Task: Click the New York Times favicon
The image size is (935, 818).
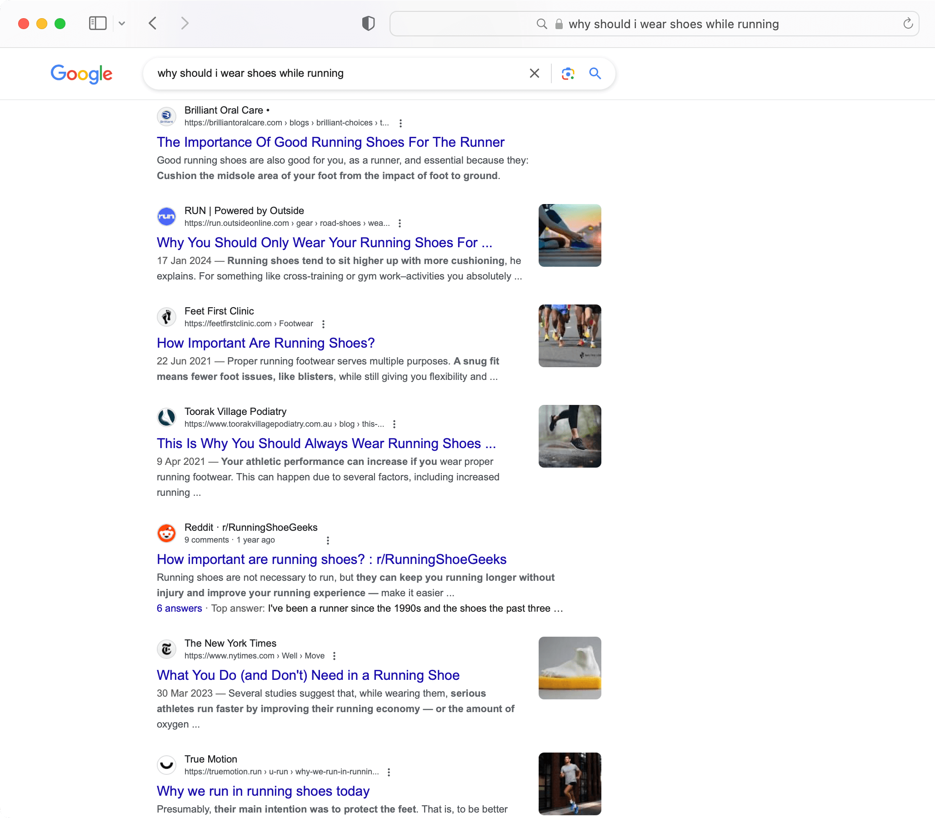Action: click(x=167, y=649)
